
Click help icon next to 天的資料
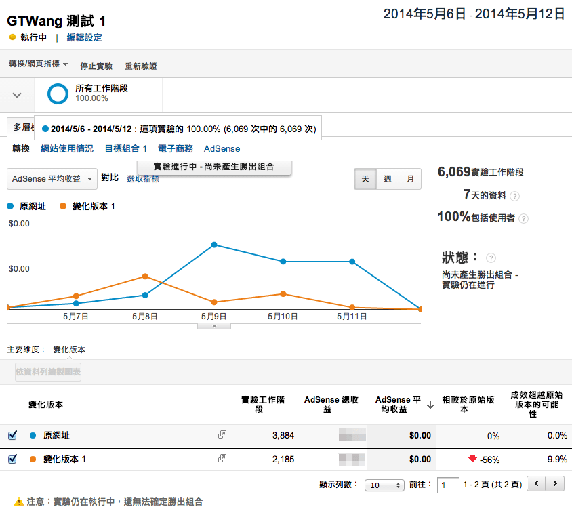[x=515, y=196]
